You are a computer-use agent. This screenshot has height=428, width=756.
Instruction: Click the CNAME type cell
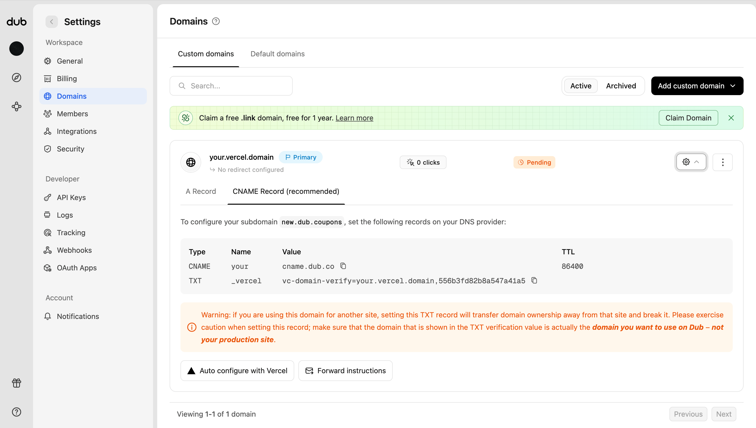pos(199,266)
